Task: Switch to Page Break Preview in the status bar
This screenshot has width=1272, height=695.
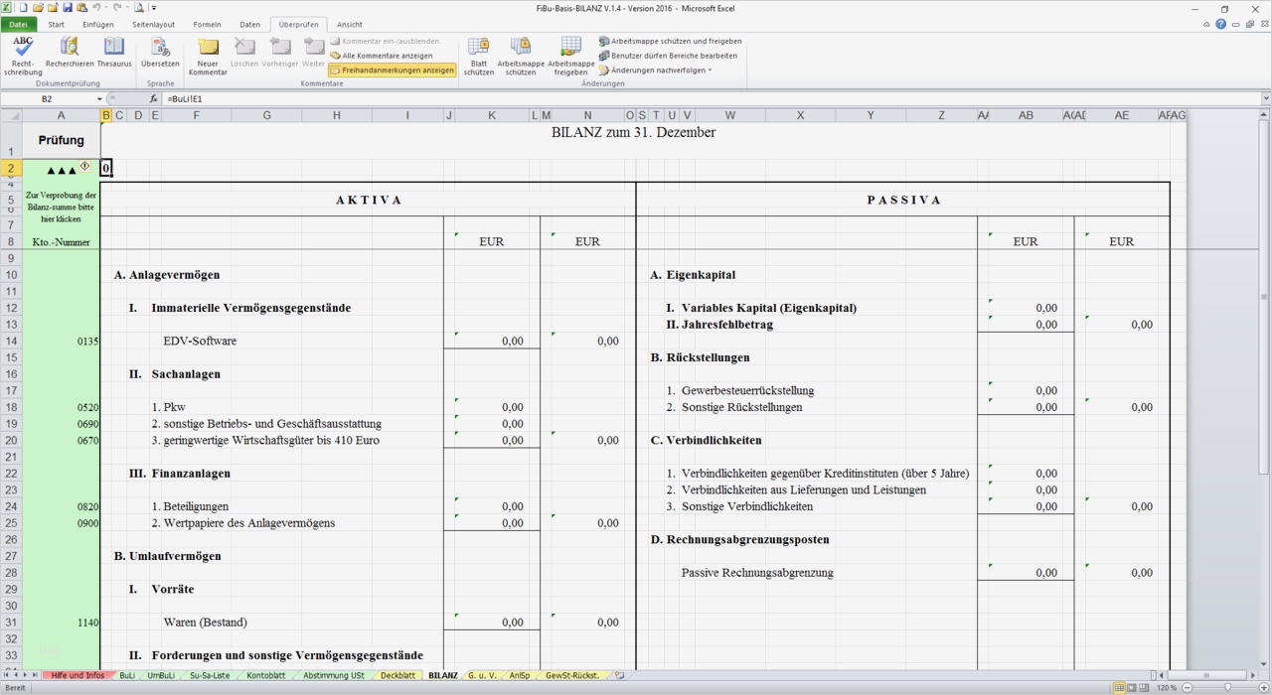Action: (x=1143, y=687)
